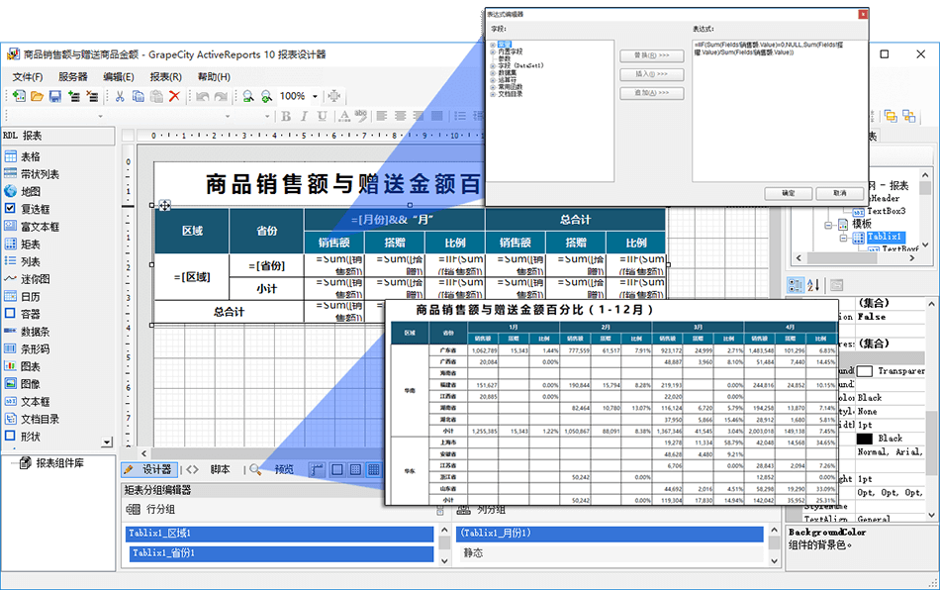Click the Paste clipboard icon

156,96
